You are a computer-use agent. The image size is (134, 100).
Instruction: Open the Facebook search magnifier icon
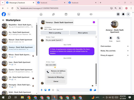(9, 14)
